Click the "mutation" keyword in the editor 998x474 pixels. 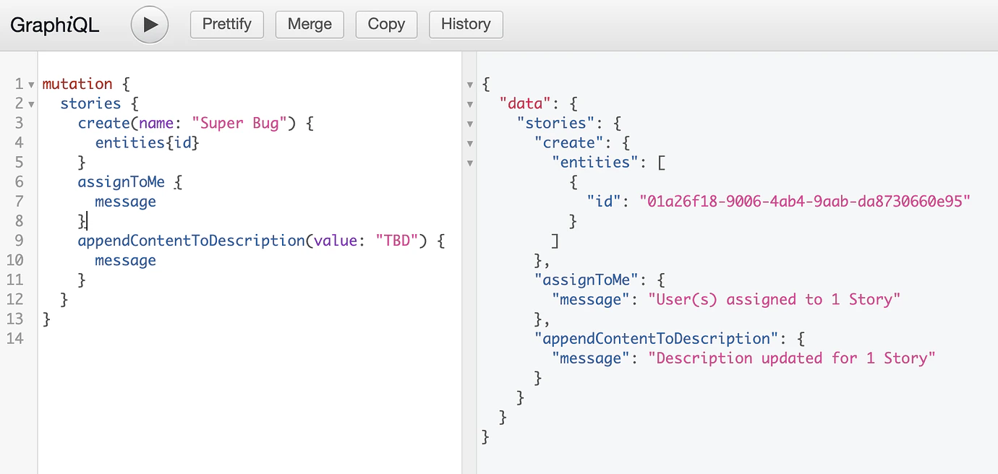(x=77, y=84)
